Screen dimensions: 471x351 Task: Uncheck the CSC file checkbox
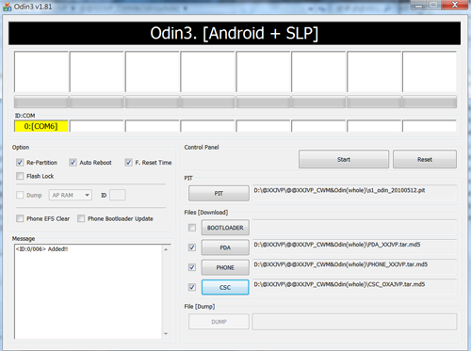[192, 287]
